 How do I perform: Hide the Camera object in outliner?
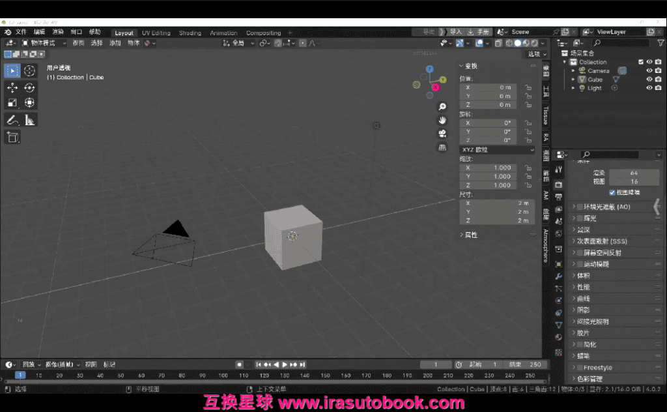(649, 70)
